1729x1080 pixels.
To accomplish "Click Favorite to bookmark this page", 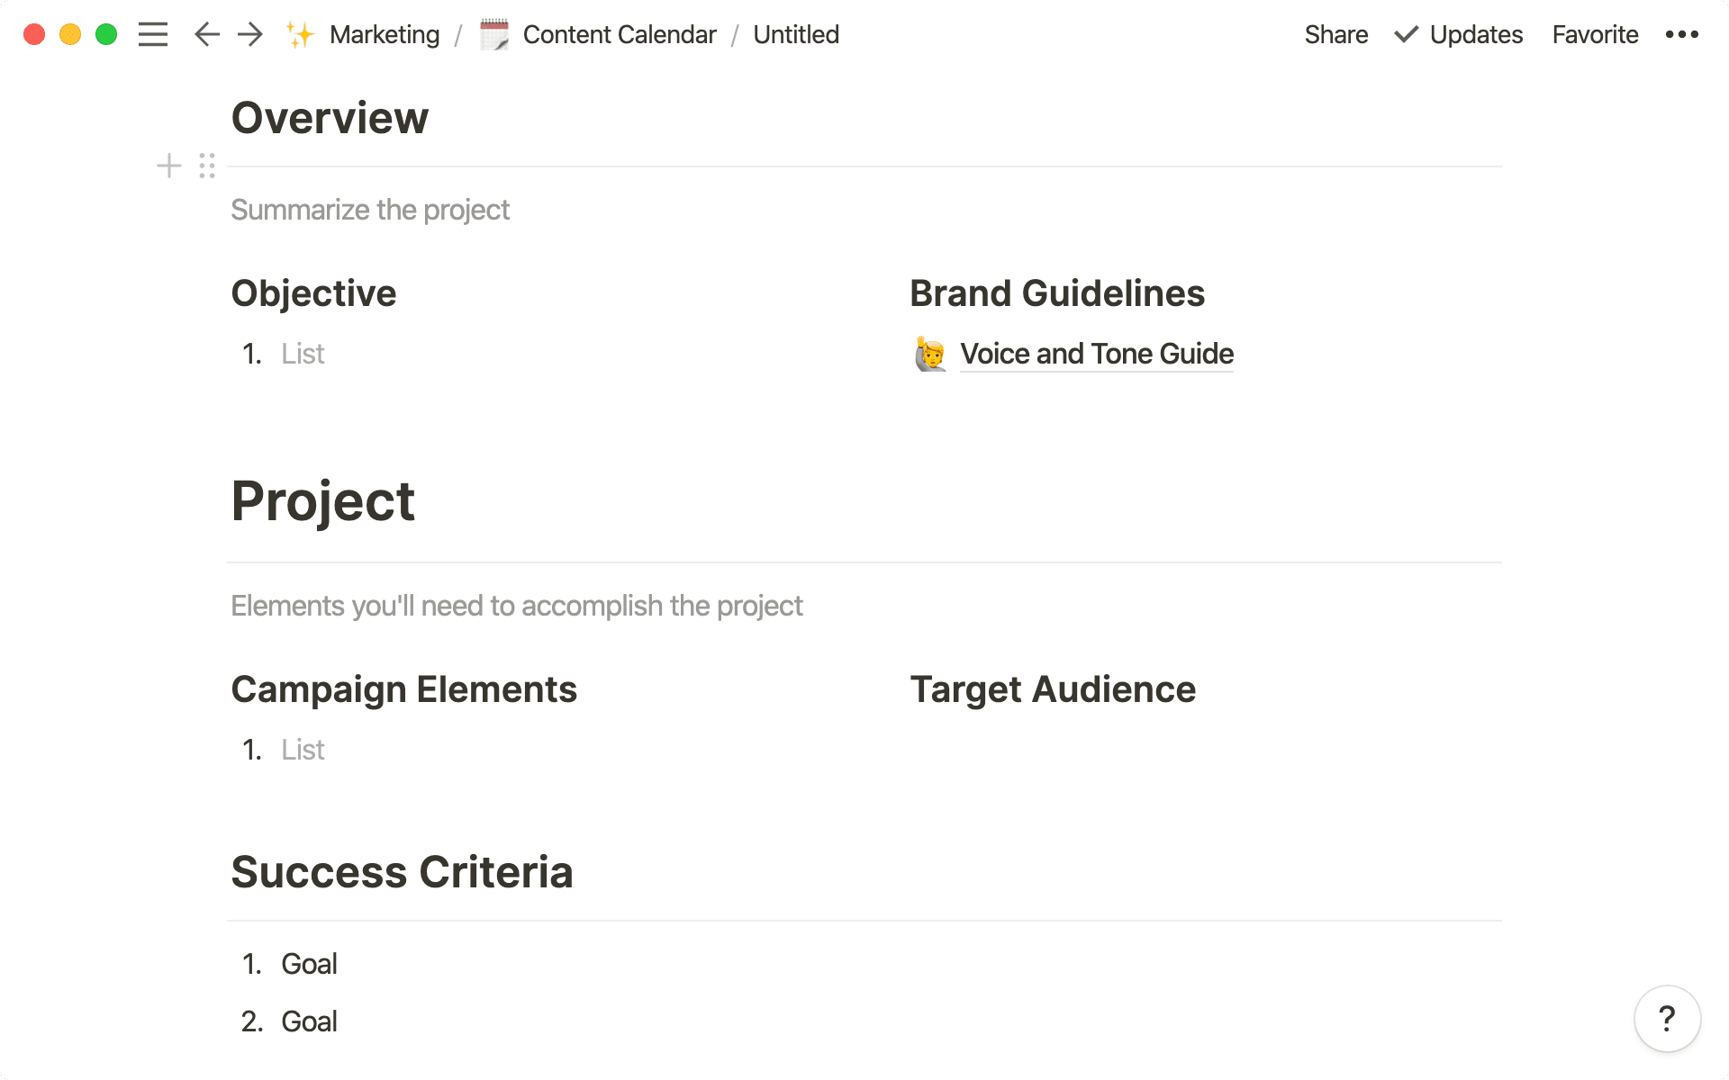I will (1594, 34).
